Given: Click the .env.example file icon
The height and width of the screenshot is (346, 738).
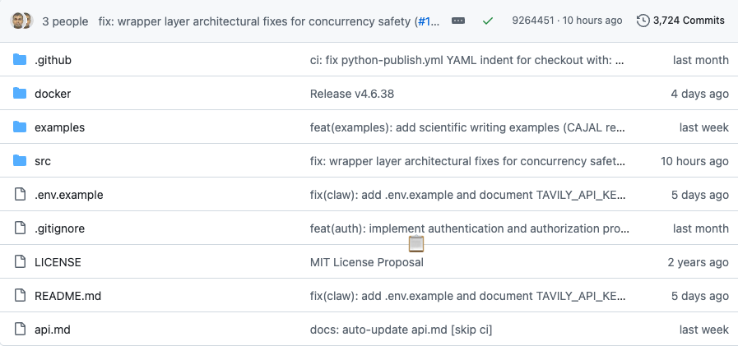Looking at the screenshot, I should (20, 195).
